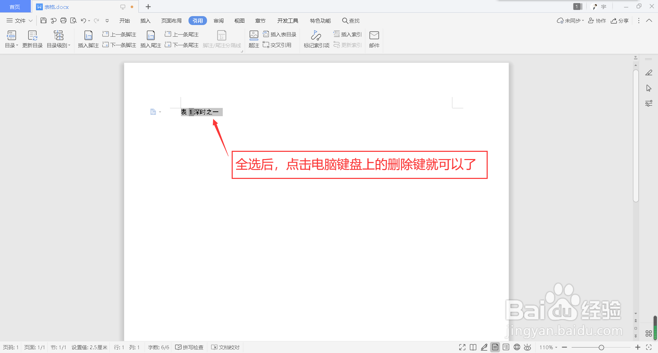This screenshot has height=353, width=658.
Task: Click 插入尾注 insert endnote icon
Action: 151,39
